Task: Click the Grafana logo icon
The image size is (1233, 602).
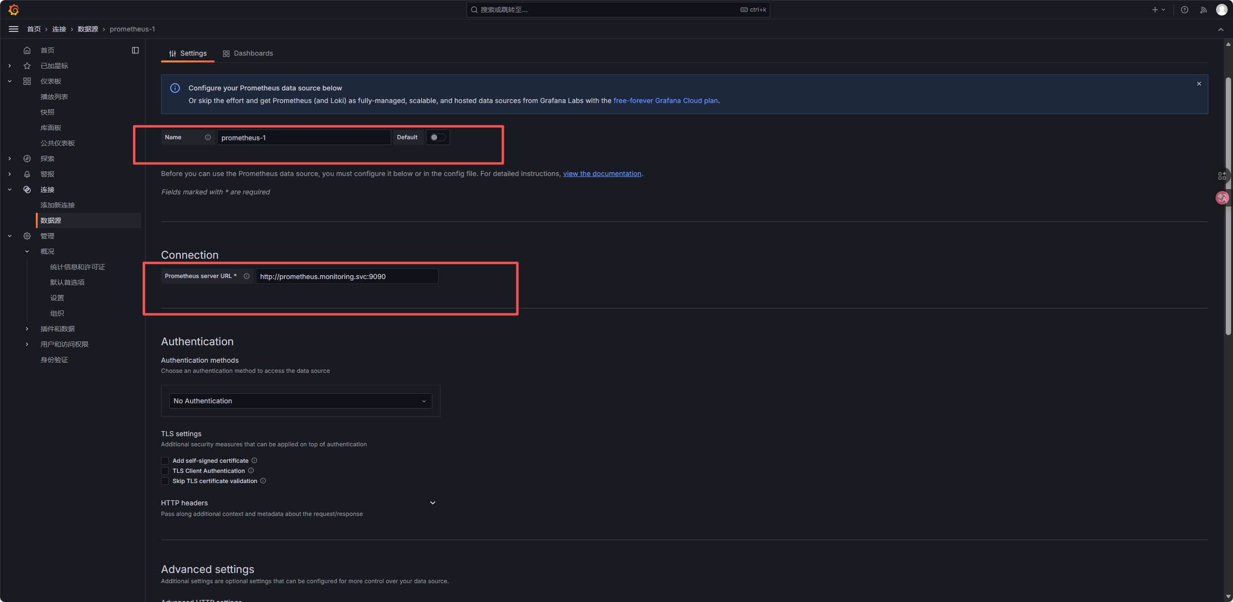Action: (x=14, y=10)
